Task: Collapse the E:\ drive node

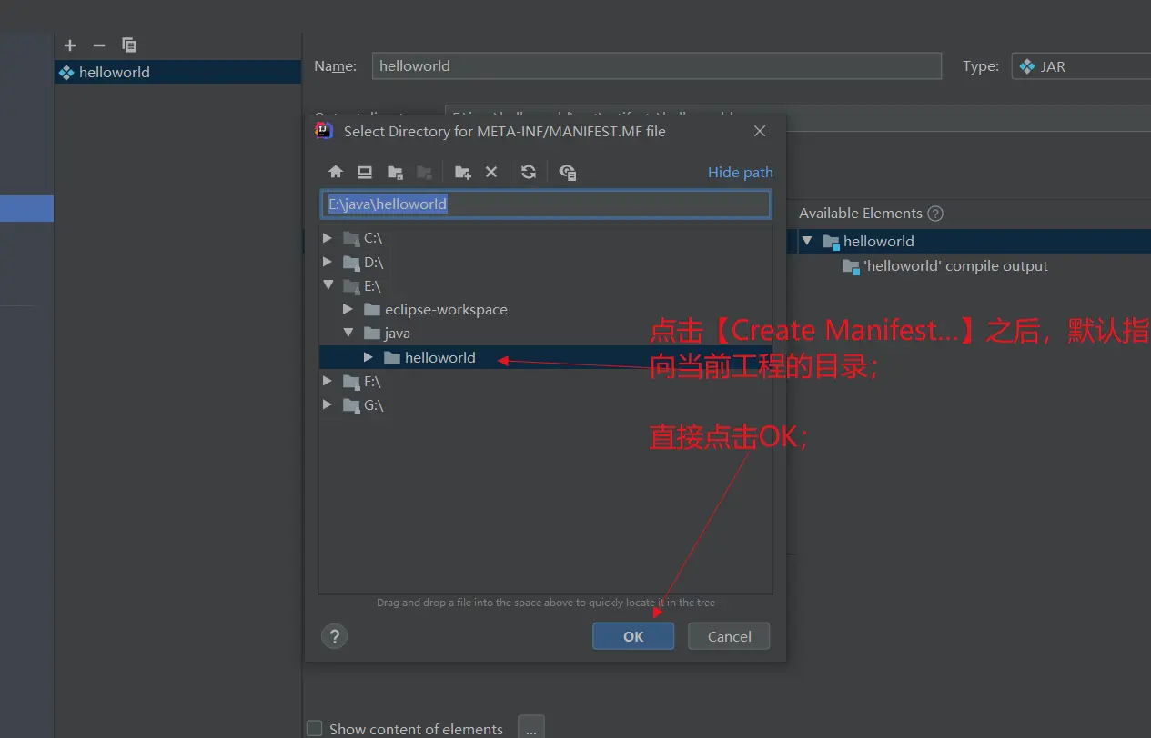Action: (x=328, y=285)
